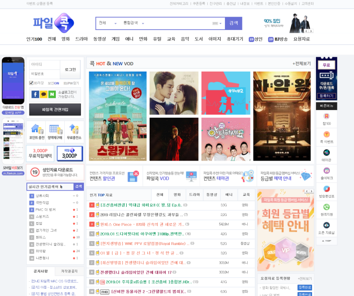
Task: Open the 통합검색 search type dropdown
Action: click(133, 23)
